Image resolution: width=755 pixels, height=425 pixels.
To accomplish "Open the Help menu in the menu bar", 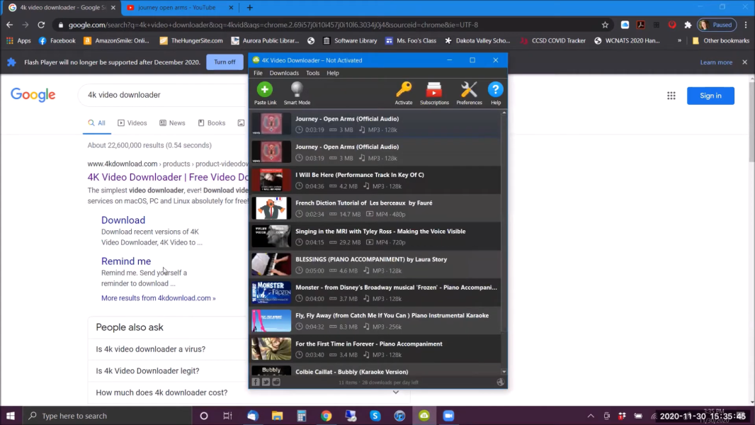I will tap(333, 73).
